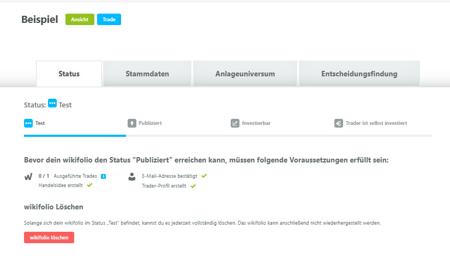Click the Publiziert stage label
The width and height of the screenshot is (450, 265).
coord(150,123)
